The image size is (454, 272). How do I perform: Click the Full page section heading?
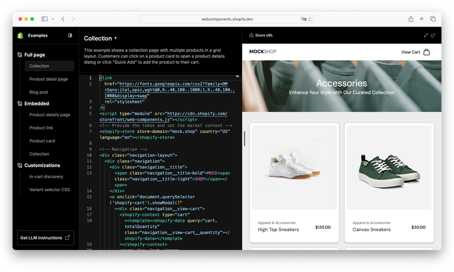coord(34,55)
